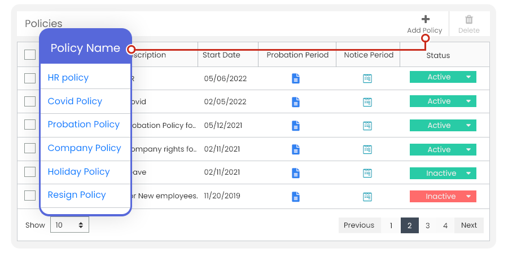
Task: Click the start date 02/05/2022
Action: click(225, 102)
